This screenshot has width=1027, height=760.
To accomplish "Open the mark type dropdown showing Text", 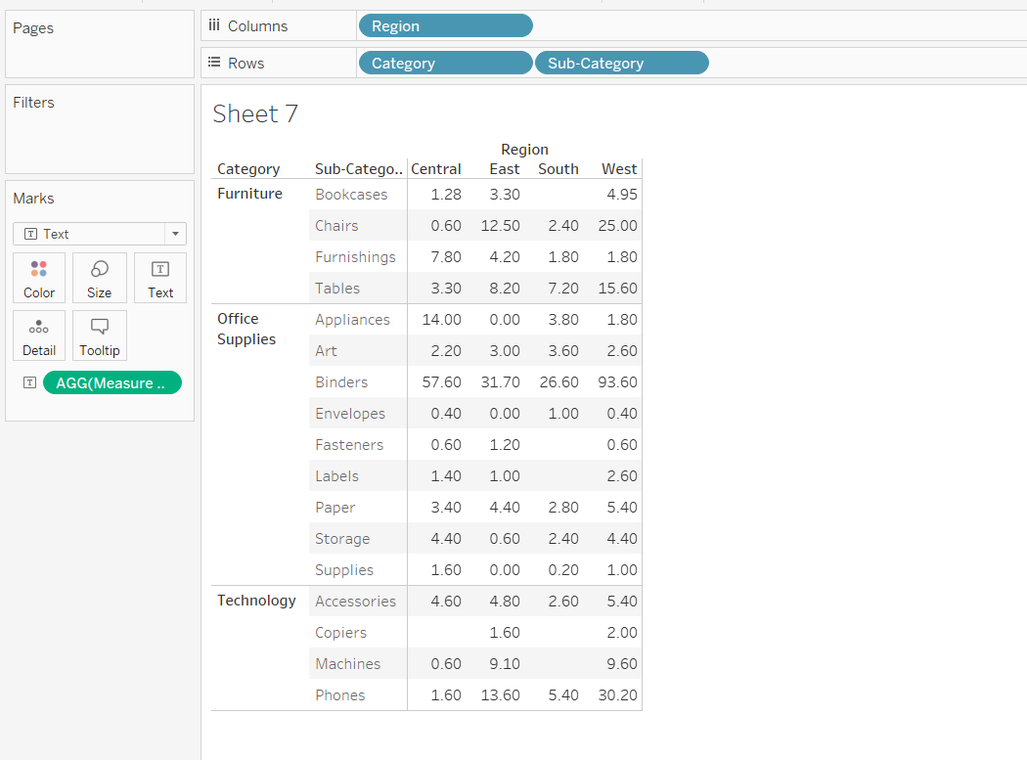I will click(100, 234).
